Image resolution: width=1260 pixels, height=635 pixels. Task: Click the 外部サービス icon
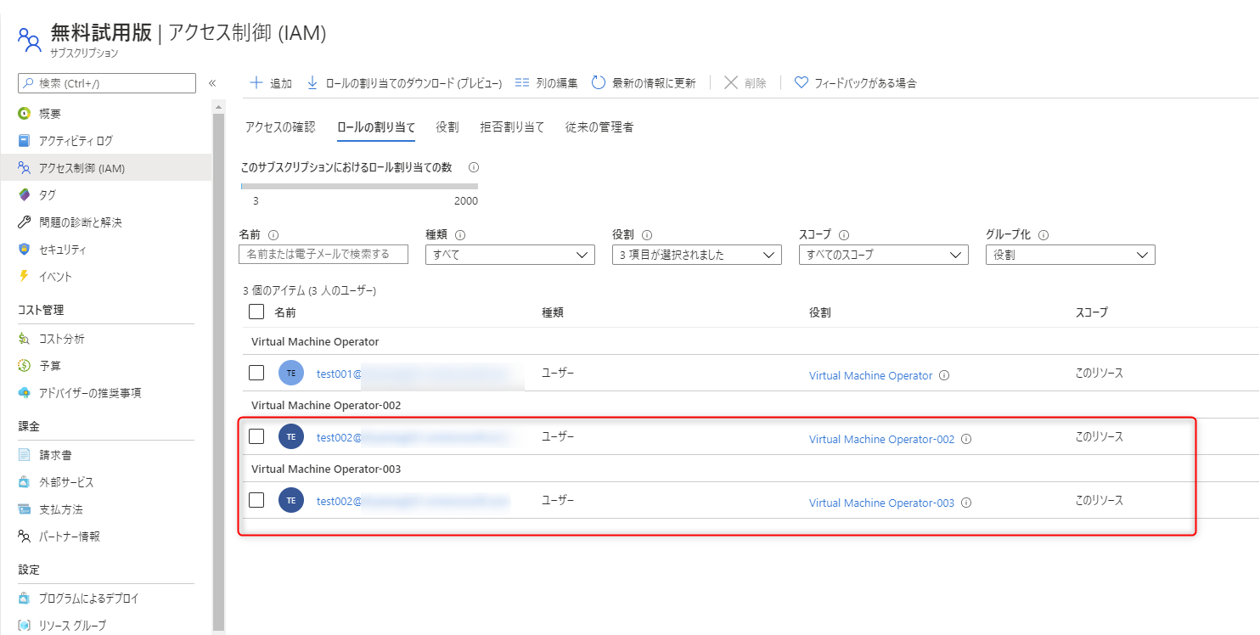click(25, 482)
